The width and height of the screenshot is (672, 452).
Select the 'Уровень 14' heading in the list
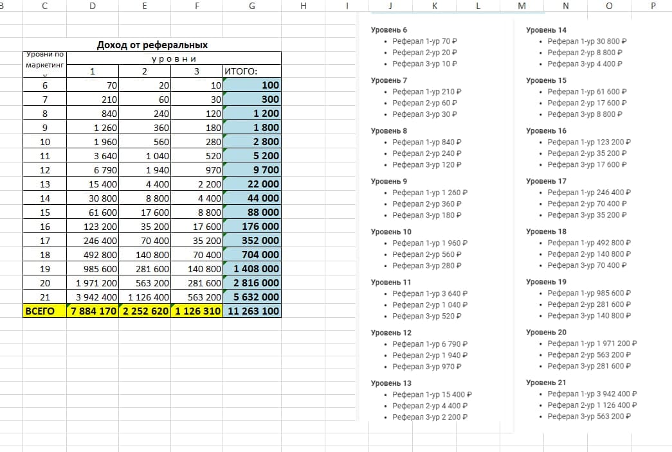coord(546,30)
